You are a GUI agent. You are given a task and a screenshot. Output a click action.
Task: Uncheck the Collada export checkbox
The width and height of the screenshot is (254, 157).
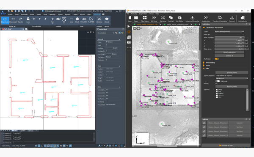(217, 94)
